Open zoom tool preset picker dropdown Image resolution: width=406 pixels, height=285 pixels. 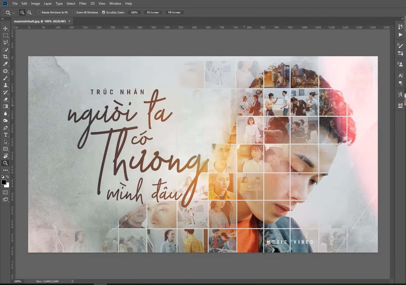13,13
